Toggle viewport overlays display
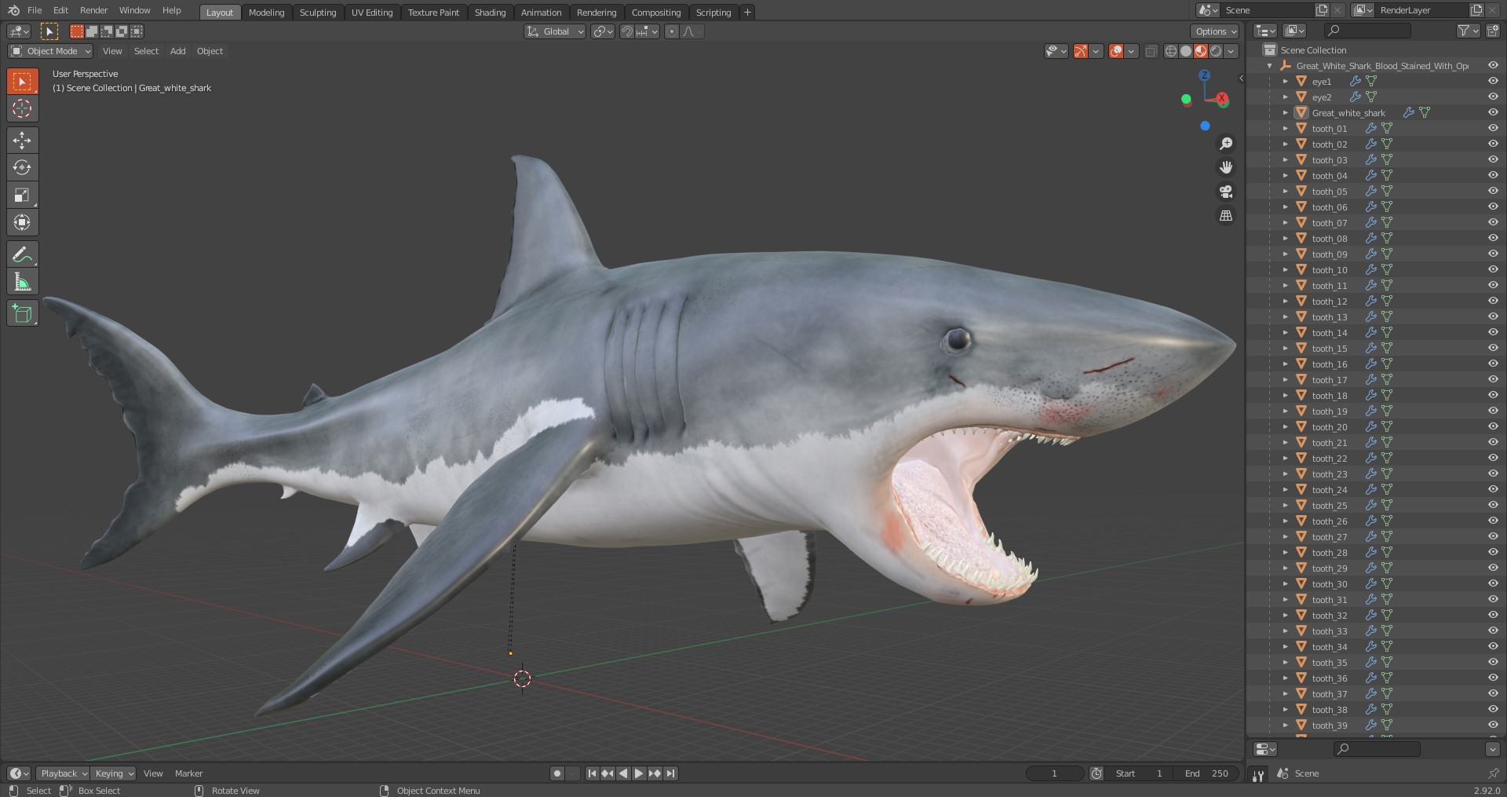Screen dimensions: 1507x797 click(1116, 51)
